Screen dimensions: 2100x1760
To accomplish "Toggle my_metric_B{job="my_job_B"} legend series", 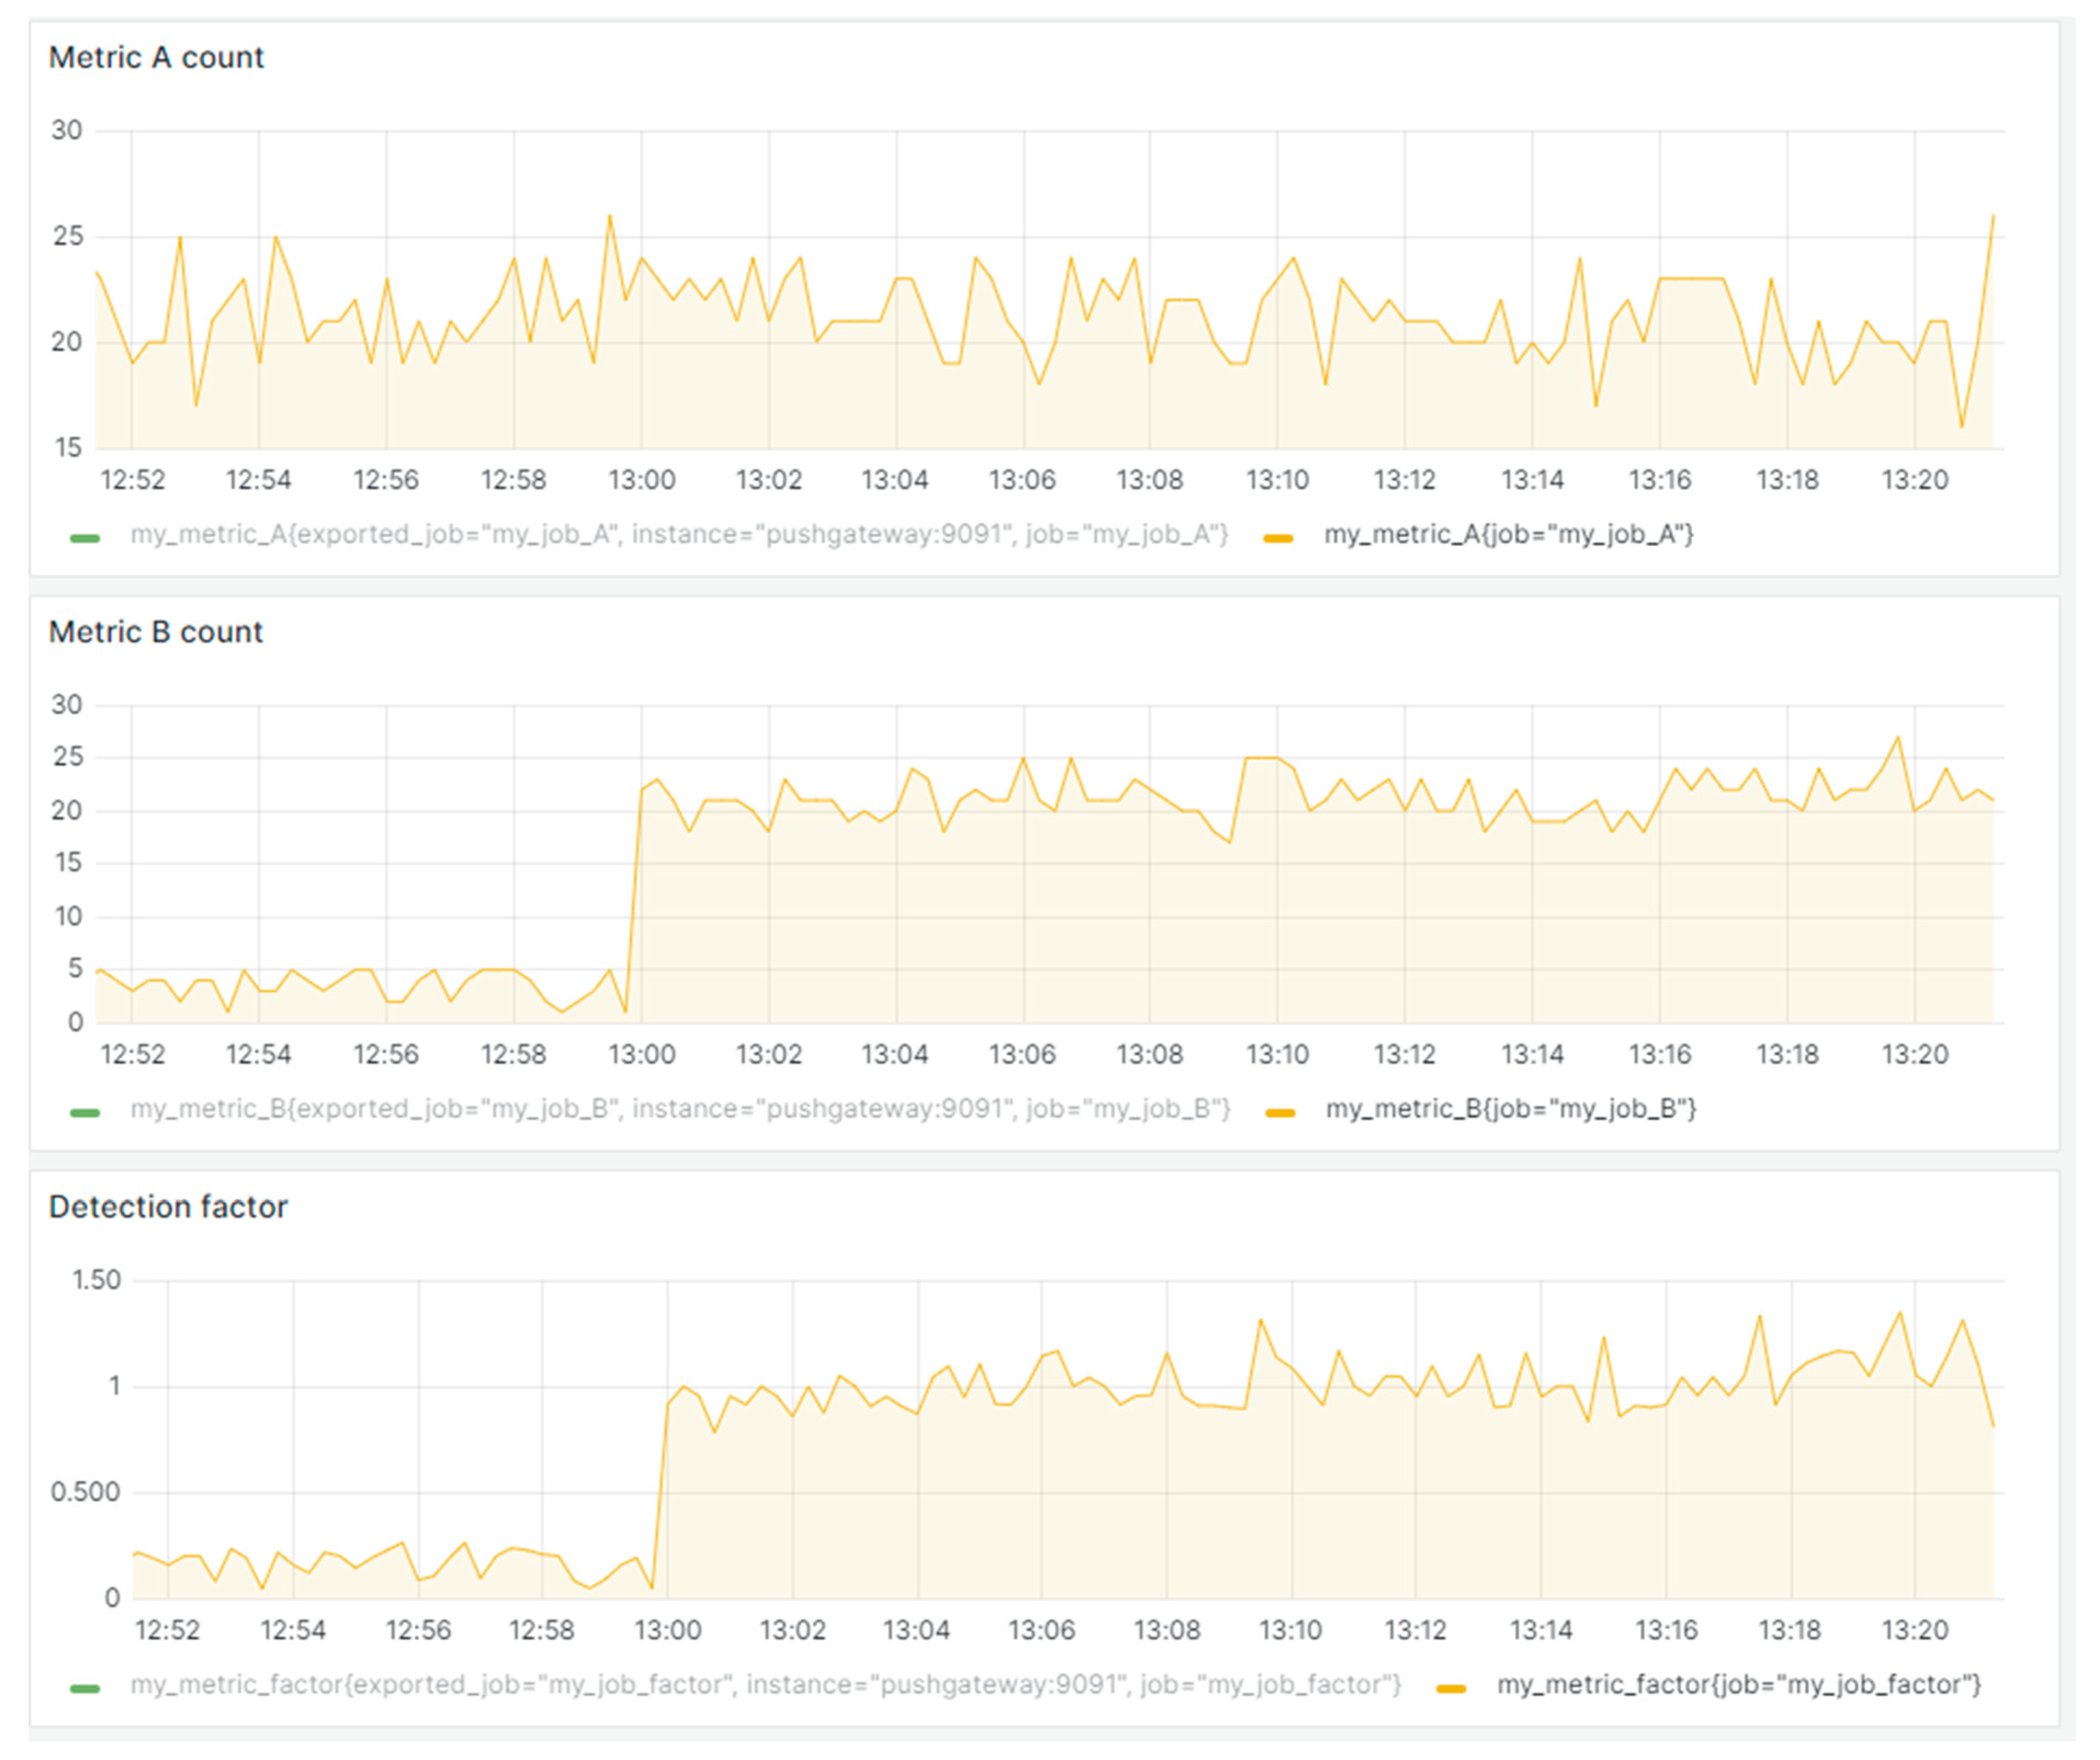I will coord(1510,1109).
